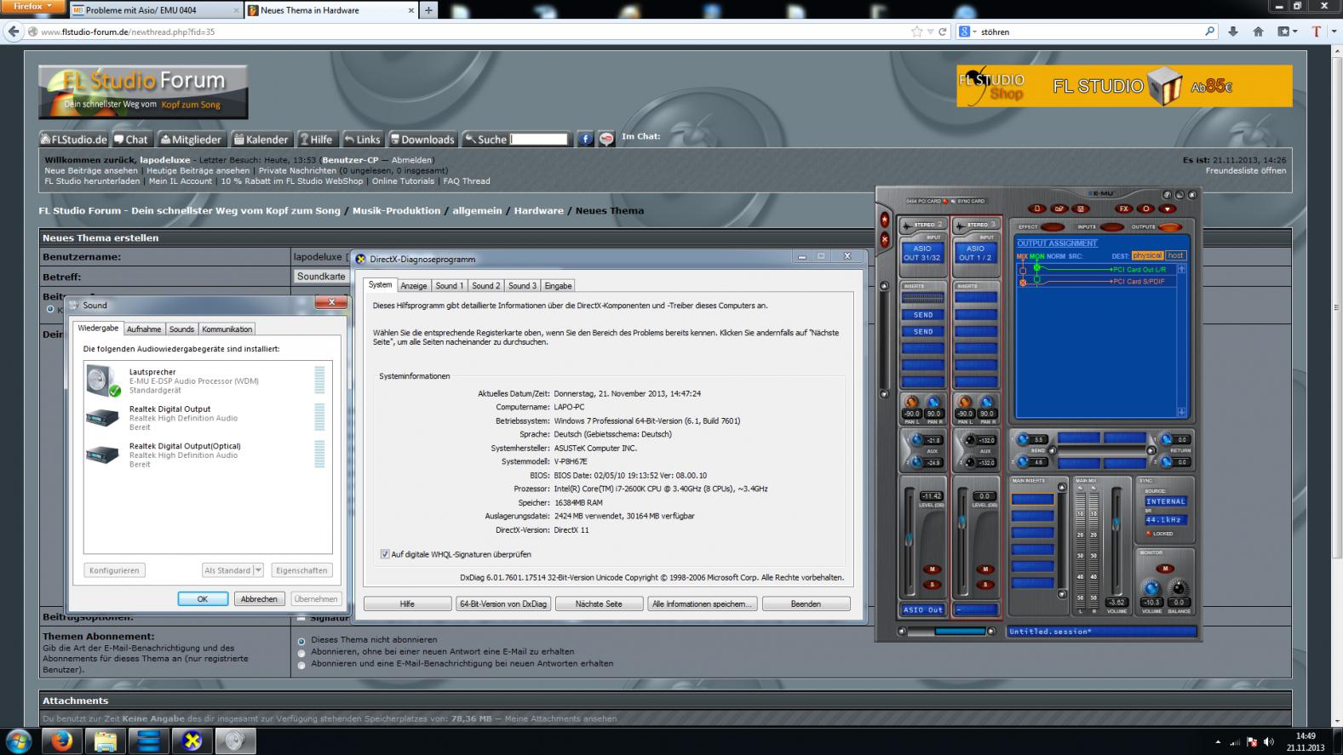Viewport: 1343px width, 755px height.
Task: Open Eingabe tab in DxDiag
Action: (x=559, y=286)
